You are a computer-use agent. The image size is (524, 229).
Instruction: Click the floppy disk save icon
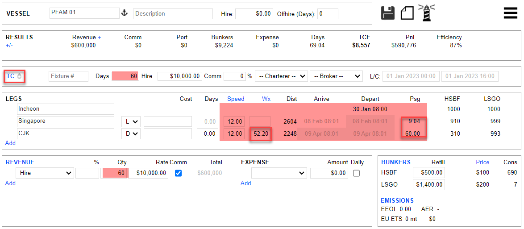[388, 12]
